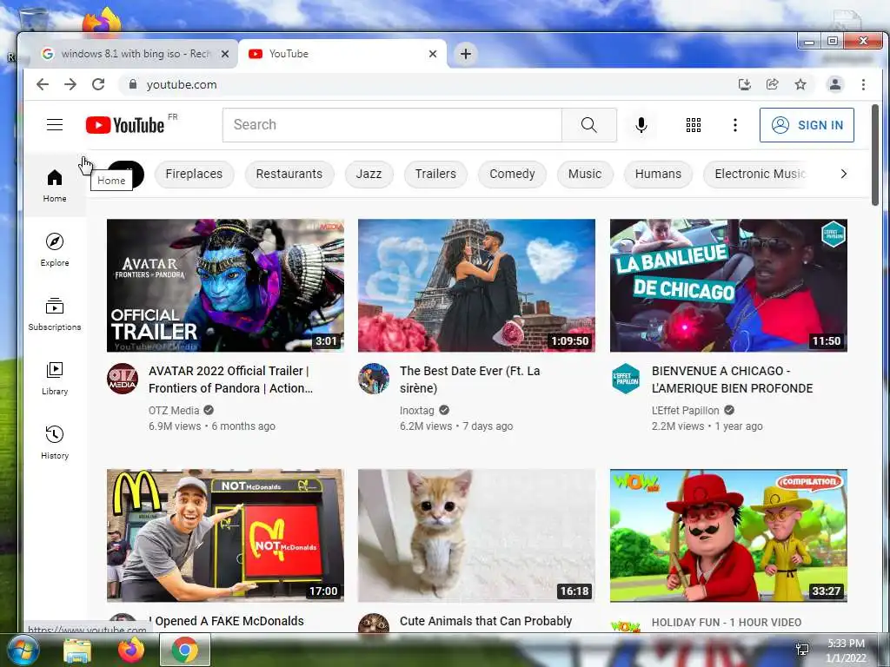890x667 pixels.
Task: Click the page vertical scrollbar
Action: coord(874,155)
